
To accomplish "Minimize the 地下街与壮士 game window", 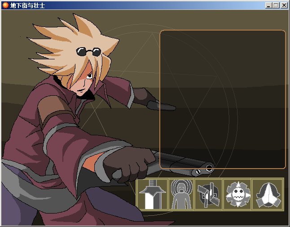I will point(269,5).
